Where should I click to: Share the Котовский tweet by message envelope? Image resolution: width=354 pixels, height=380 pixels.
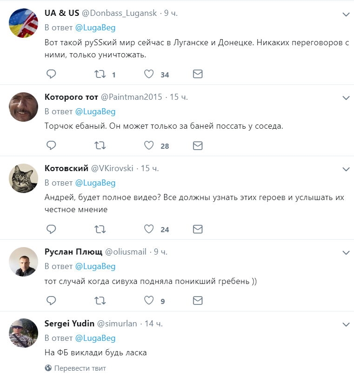coord(198,229)
